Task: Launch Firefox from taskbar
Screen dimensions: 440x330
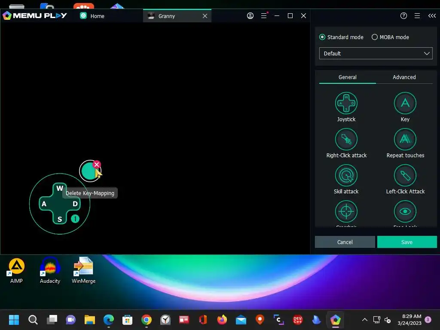Action: (x=222, y=320)
